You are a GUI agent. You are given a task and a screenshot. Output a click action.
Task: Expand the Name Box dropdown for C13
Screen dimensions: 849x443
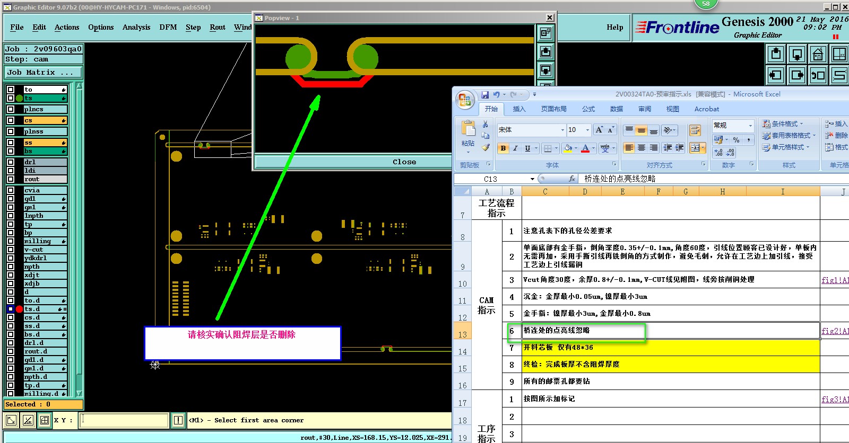pos(532,179)
